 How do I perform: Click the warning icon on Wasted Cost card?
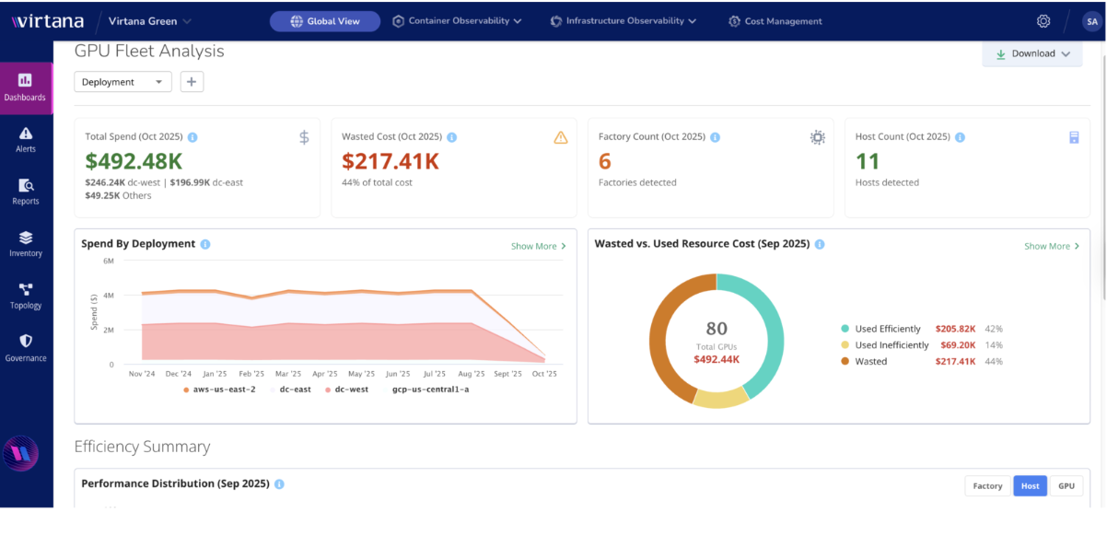pos(560,136)
